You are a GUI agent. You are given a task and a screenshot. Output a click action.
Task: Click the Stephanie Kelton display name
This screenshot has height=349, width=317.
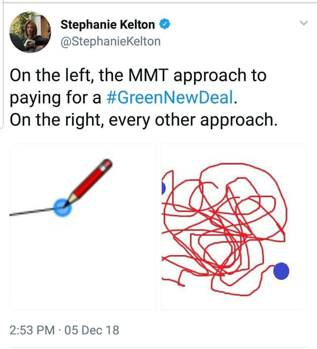click(107, 25)
